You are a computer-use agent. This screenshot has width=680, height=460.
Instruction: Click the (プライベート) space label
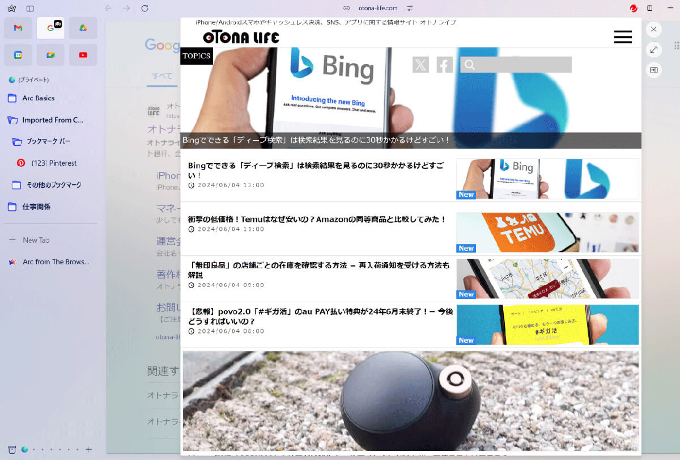coord(33,80)
